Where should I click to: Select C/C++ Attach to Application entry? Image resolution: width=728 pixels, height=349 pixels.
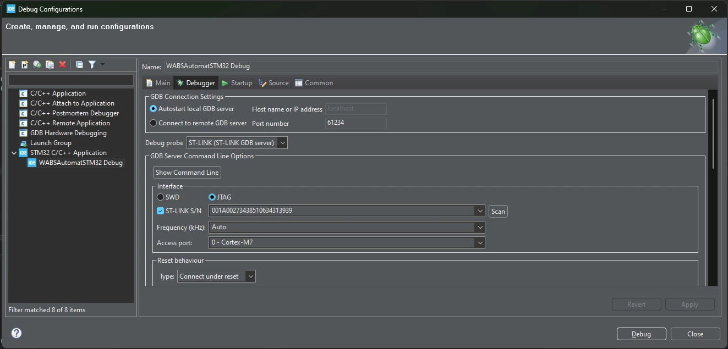[x=72, y=103]
